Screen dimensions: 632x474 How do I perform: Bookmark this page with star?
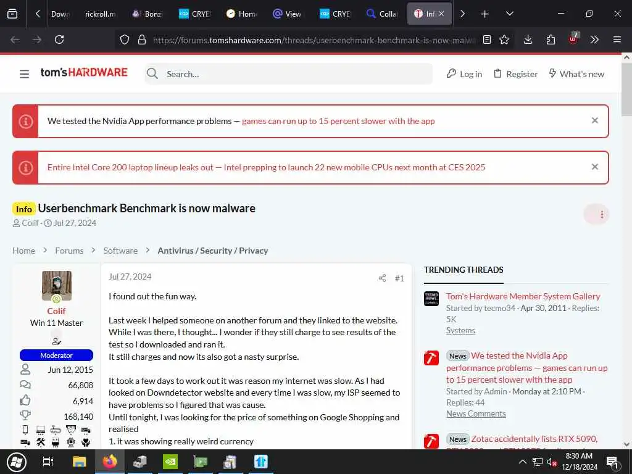tap(504, 39)
